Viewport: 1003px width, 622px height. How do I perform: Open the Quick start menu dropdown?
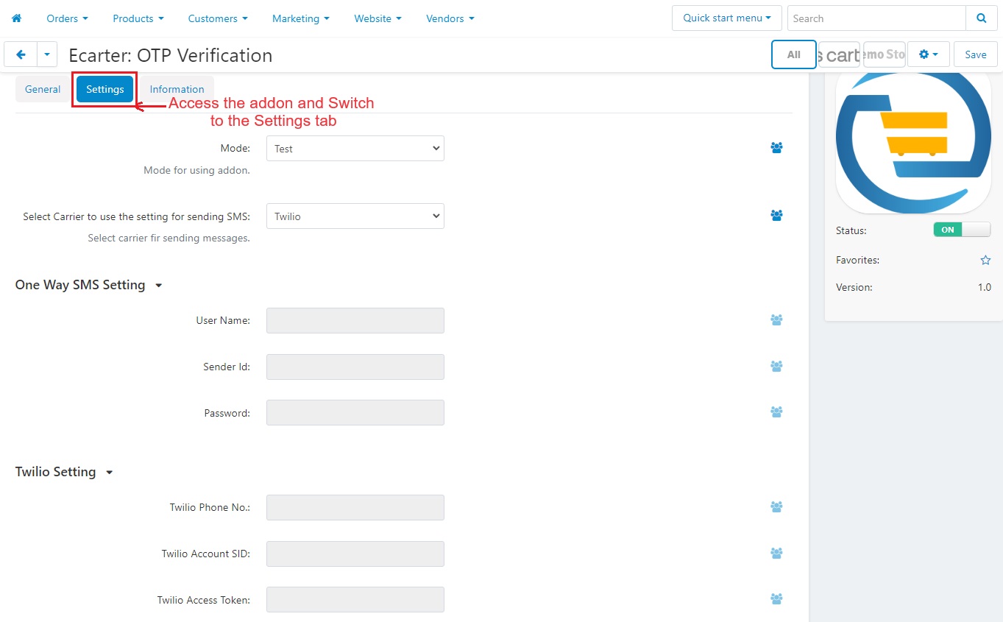[726, 18]
